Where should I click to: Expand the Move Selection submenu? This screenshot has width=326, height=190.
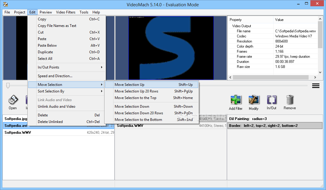(67, 85)
